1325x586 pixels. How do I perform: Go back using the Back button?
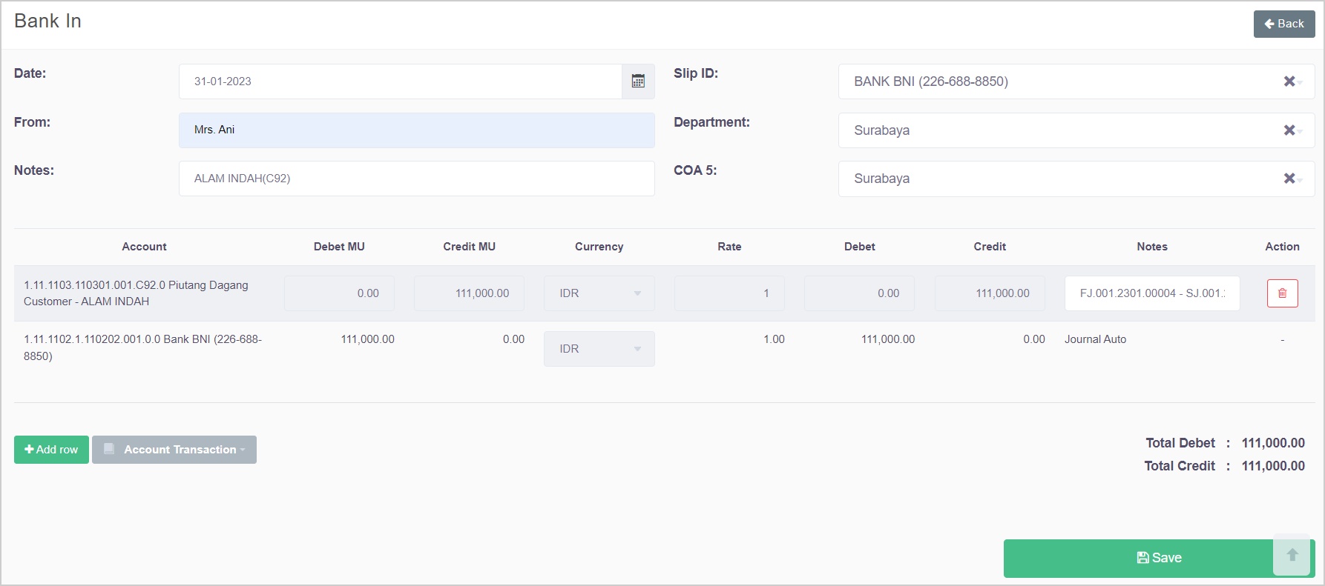pos(1283,24)
